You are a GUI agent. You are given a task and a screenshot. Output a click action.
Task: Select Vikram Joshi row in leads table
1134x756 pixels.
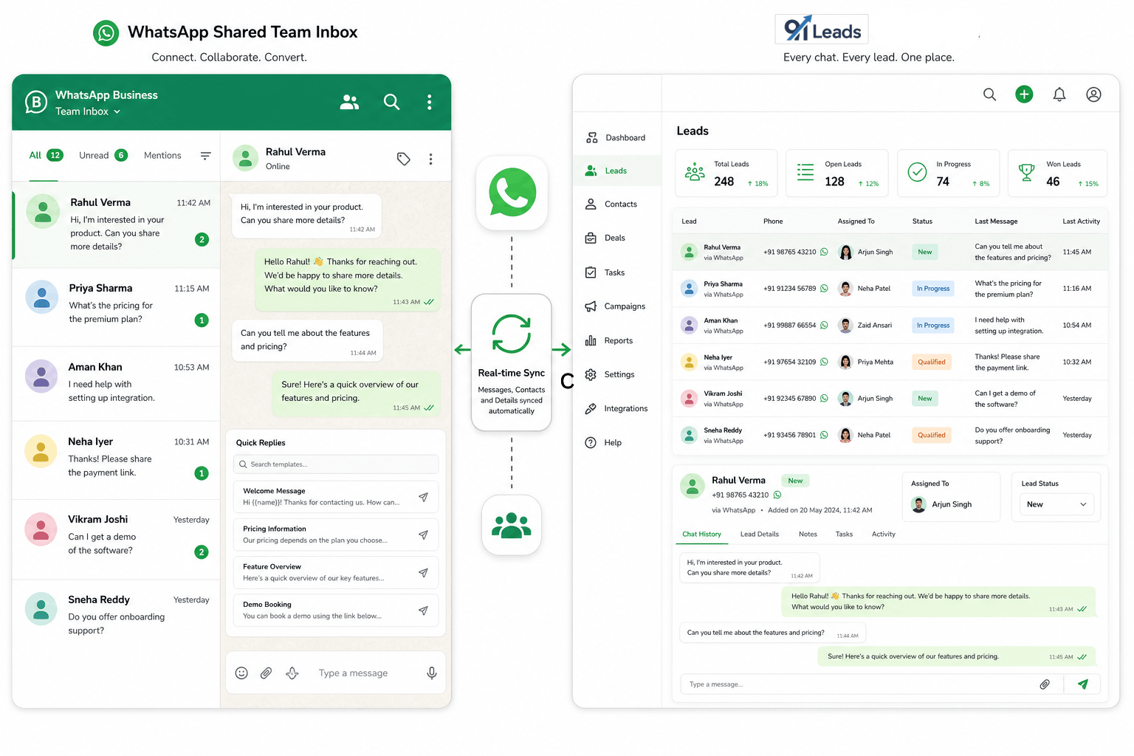pyautogui.click(x=890, y=399)
